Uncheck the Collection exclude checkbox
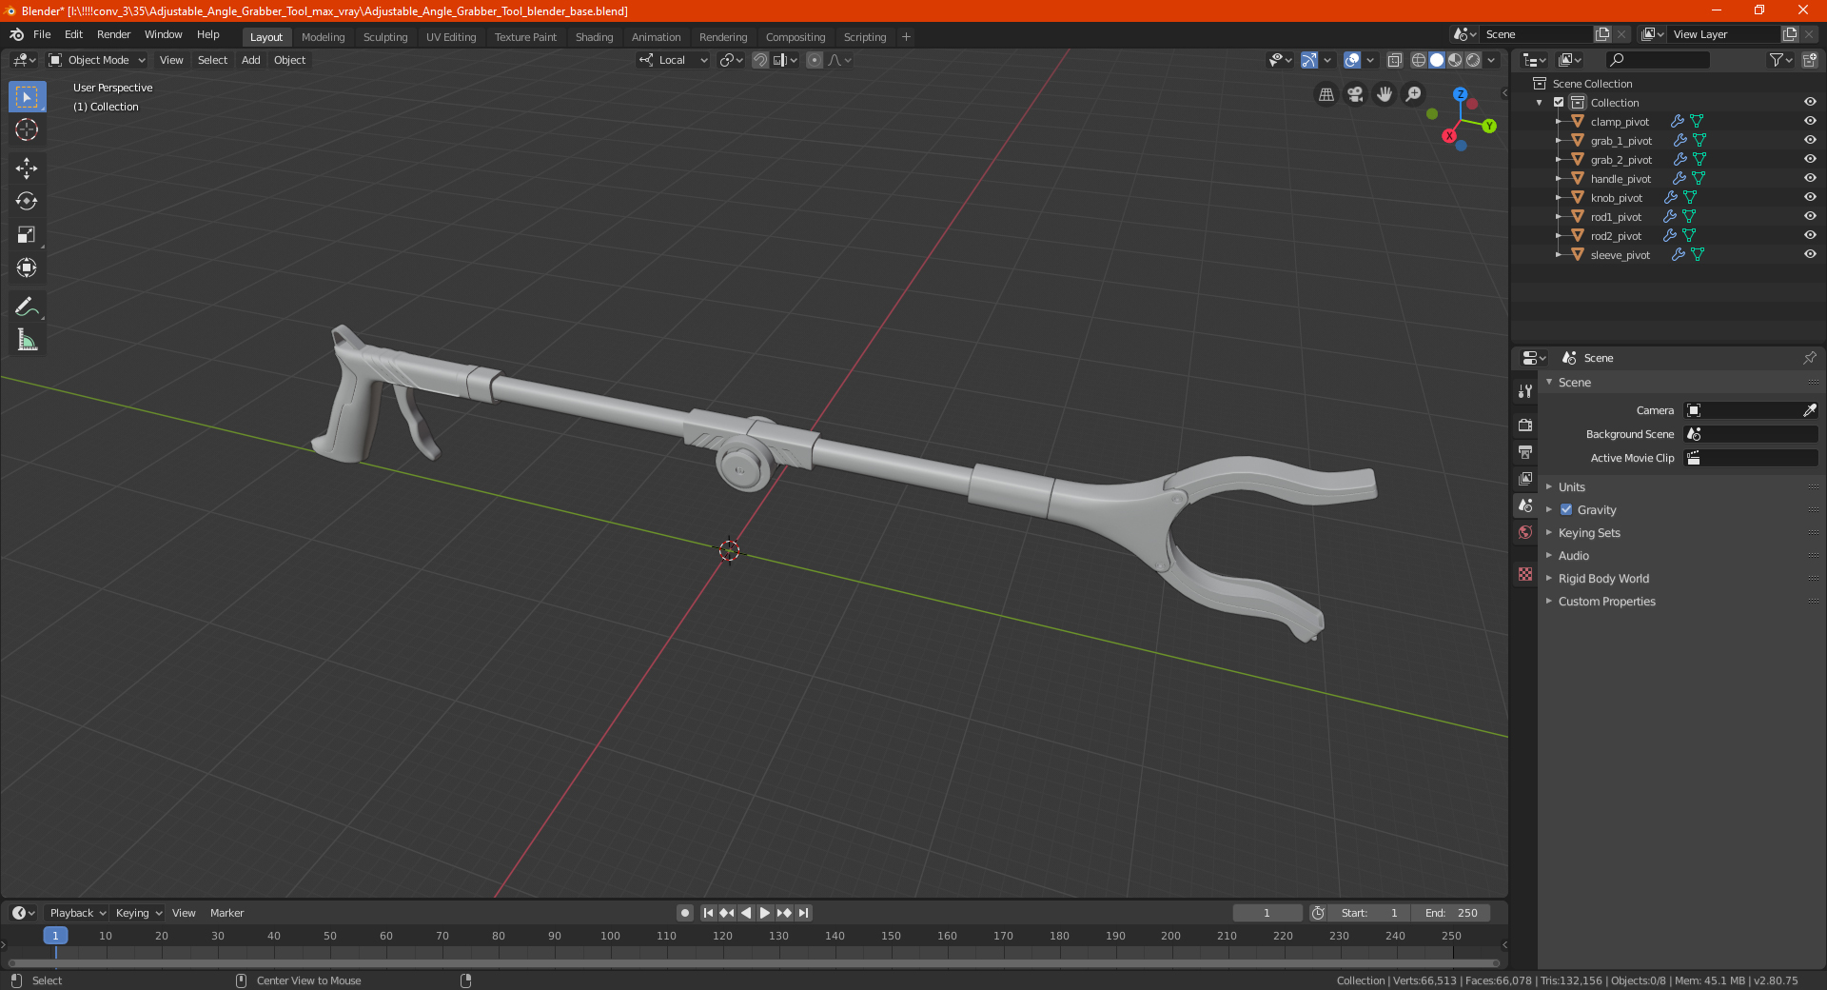Screen dimensions: 1827x990 [1559, 102]
